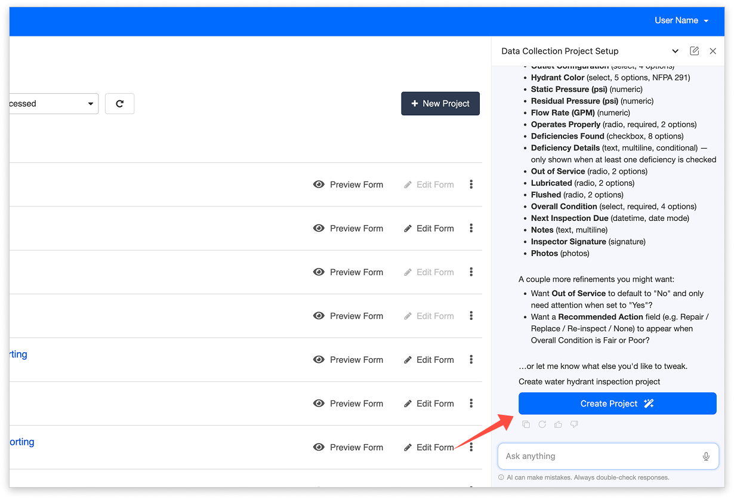Click the eye icon in the 'rting' row
Screen dimensions: 734x499
click(319, 359)
